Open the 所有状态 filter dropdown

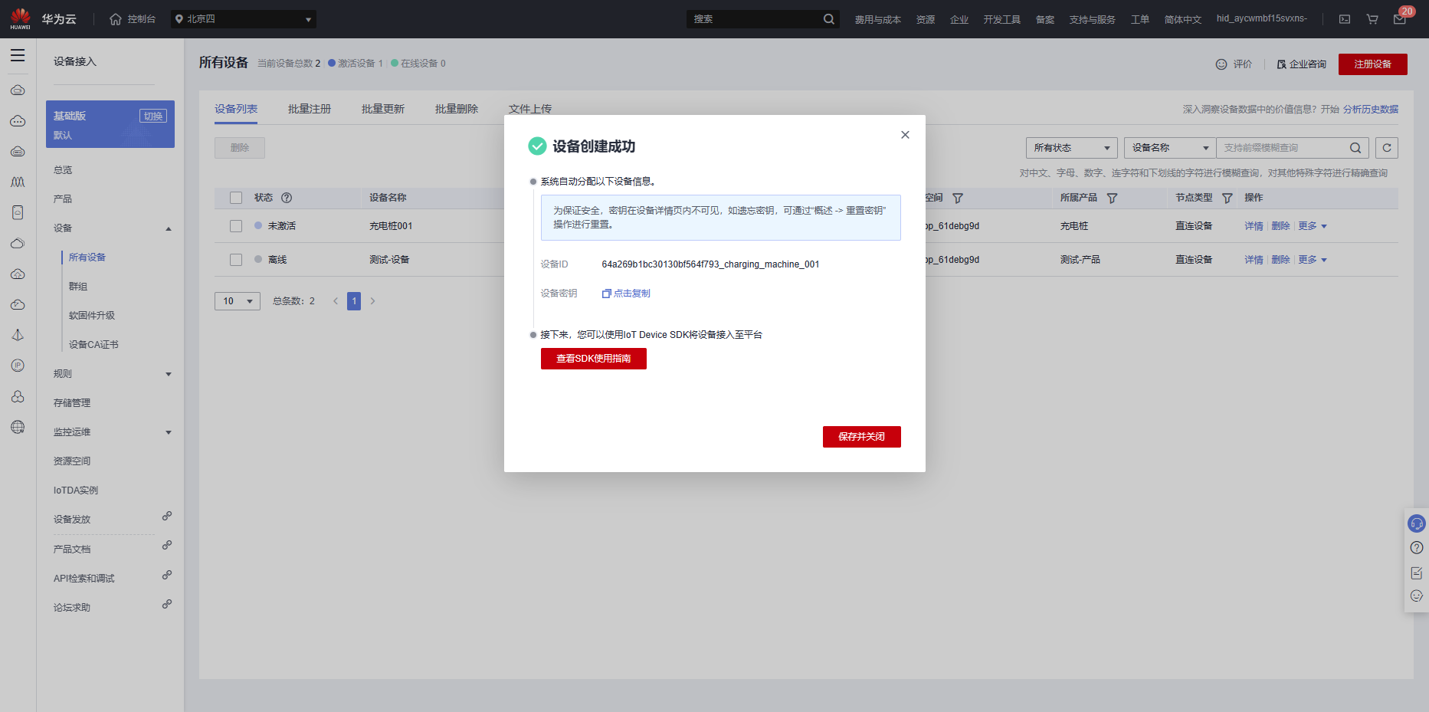(1071, 148)
